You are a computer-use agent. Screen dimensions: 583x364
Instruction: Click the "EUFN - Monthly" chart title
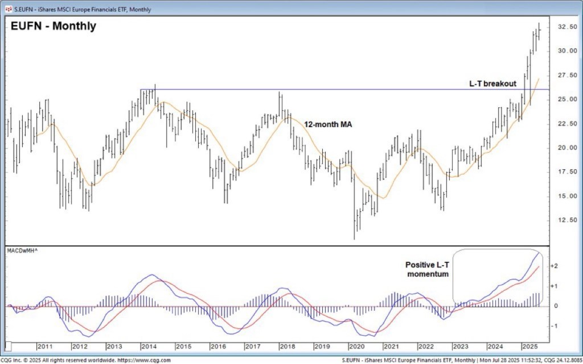(54, 26)
